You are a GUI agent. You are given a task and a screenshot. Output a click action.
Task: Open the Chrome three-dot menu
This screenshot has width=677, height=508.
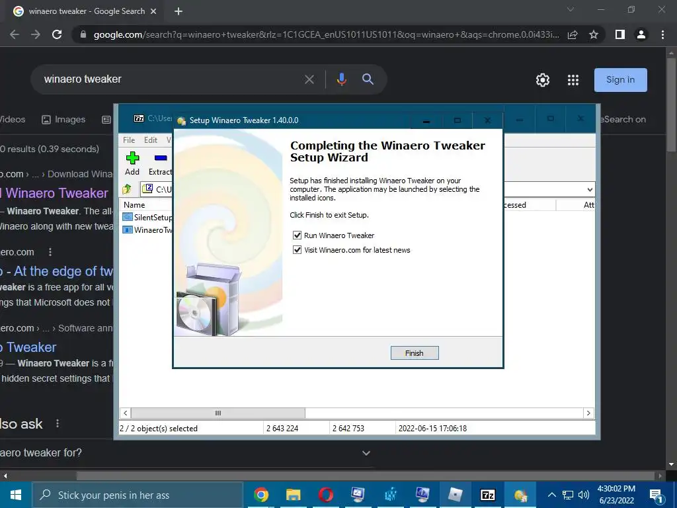point(662,34)
